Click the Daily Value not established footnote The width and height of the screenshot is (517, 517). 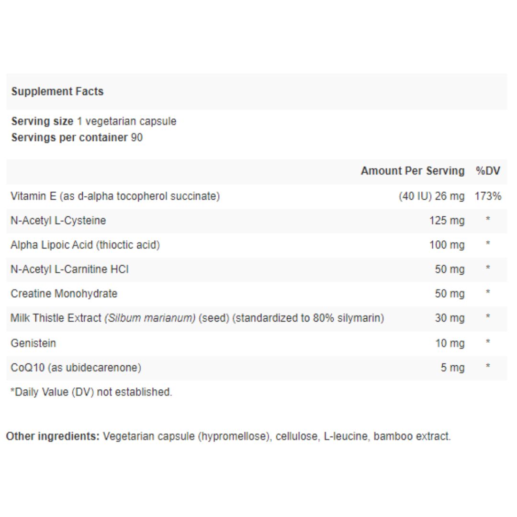click(91, 392)
